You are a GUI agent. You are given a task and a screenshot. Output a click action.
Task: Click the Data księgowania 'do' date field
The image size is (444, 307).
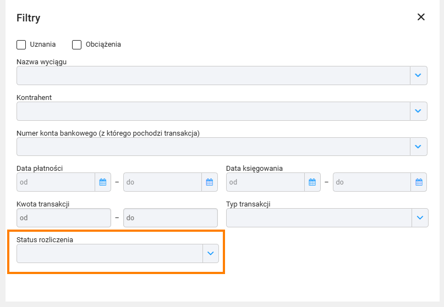(372, 182)
